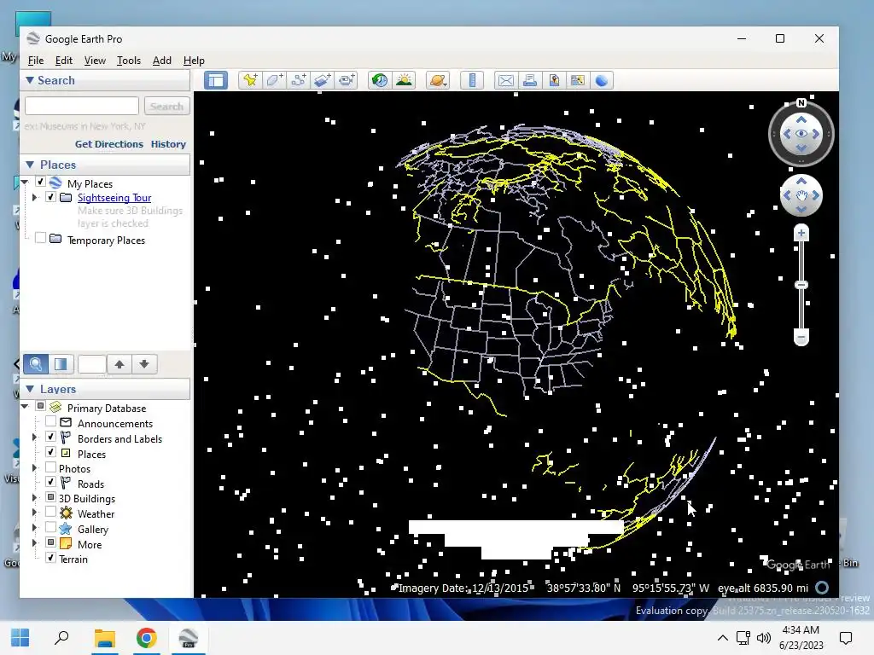Click the Print icon
Screen dimensions: 874x655
click(529, 80)
